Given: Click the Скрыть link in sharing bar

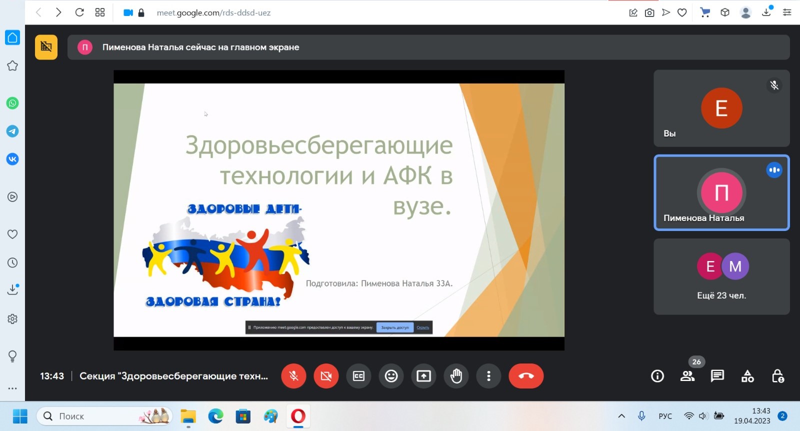Looking at the screenshot, I should coord(423,327).
